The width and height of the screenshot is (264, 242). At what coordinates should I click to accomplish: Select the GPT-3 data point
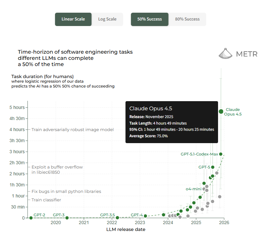[67, 218]
